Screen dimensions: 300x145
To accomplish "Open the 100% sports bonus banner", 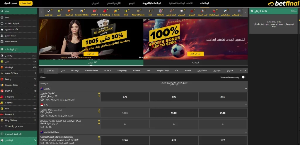I will (195, 39).
